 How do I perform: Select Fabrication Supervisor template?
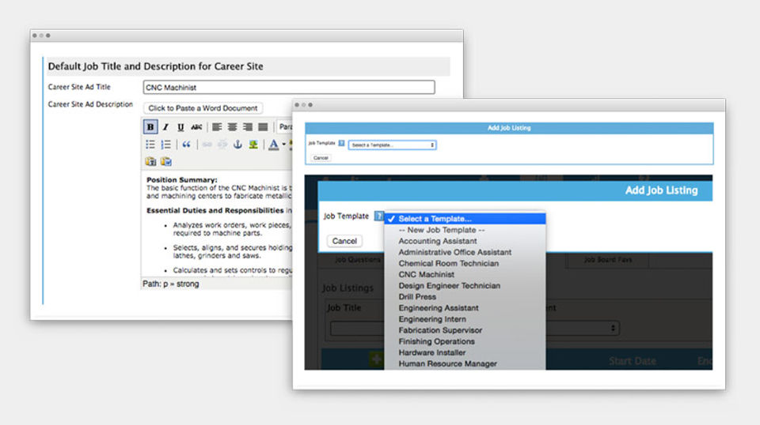[x=465, y=330]
